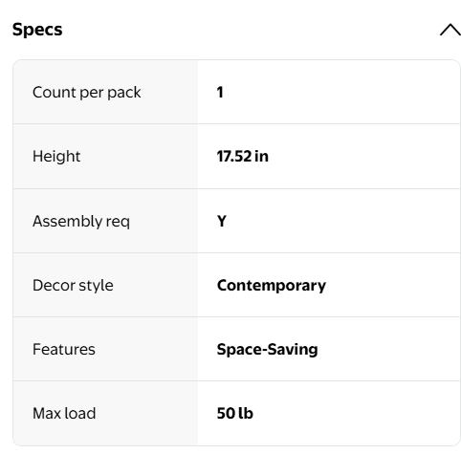Click the 50 lb max load value
This screenshot has width=461, height=454.
pyautogui.click(x=235, y=413)
